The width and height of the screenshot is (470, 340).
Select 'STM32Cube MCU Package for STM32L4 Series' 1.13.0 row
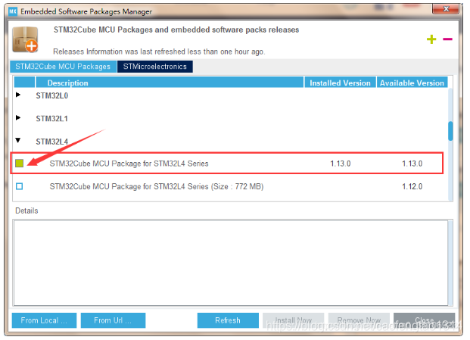click(x=227, y=163)
